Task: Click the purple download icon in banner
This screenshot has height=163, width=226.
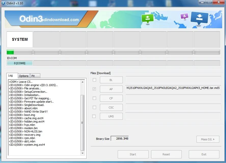Action: (184, 17)
